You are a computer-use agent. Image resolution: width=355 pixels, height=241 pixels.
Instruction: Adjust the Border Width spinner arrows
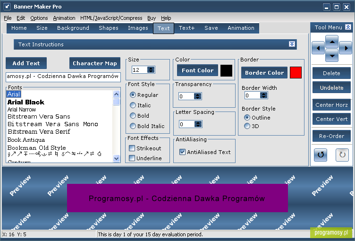pyautogui.click(x=264, y=95)
